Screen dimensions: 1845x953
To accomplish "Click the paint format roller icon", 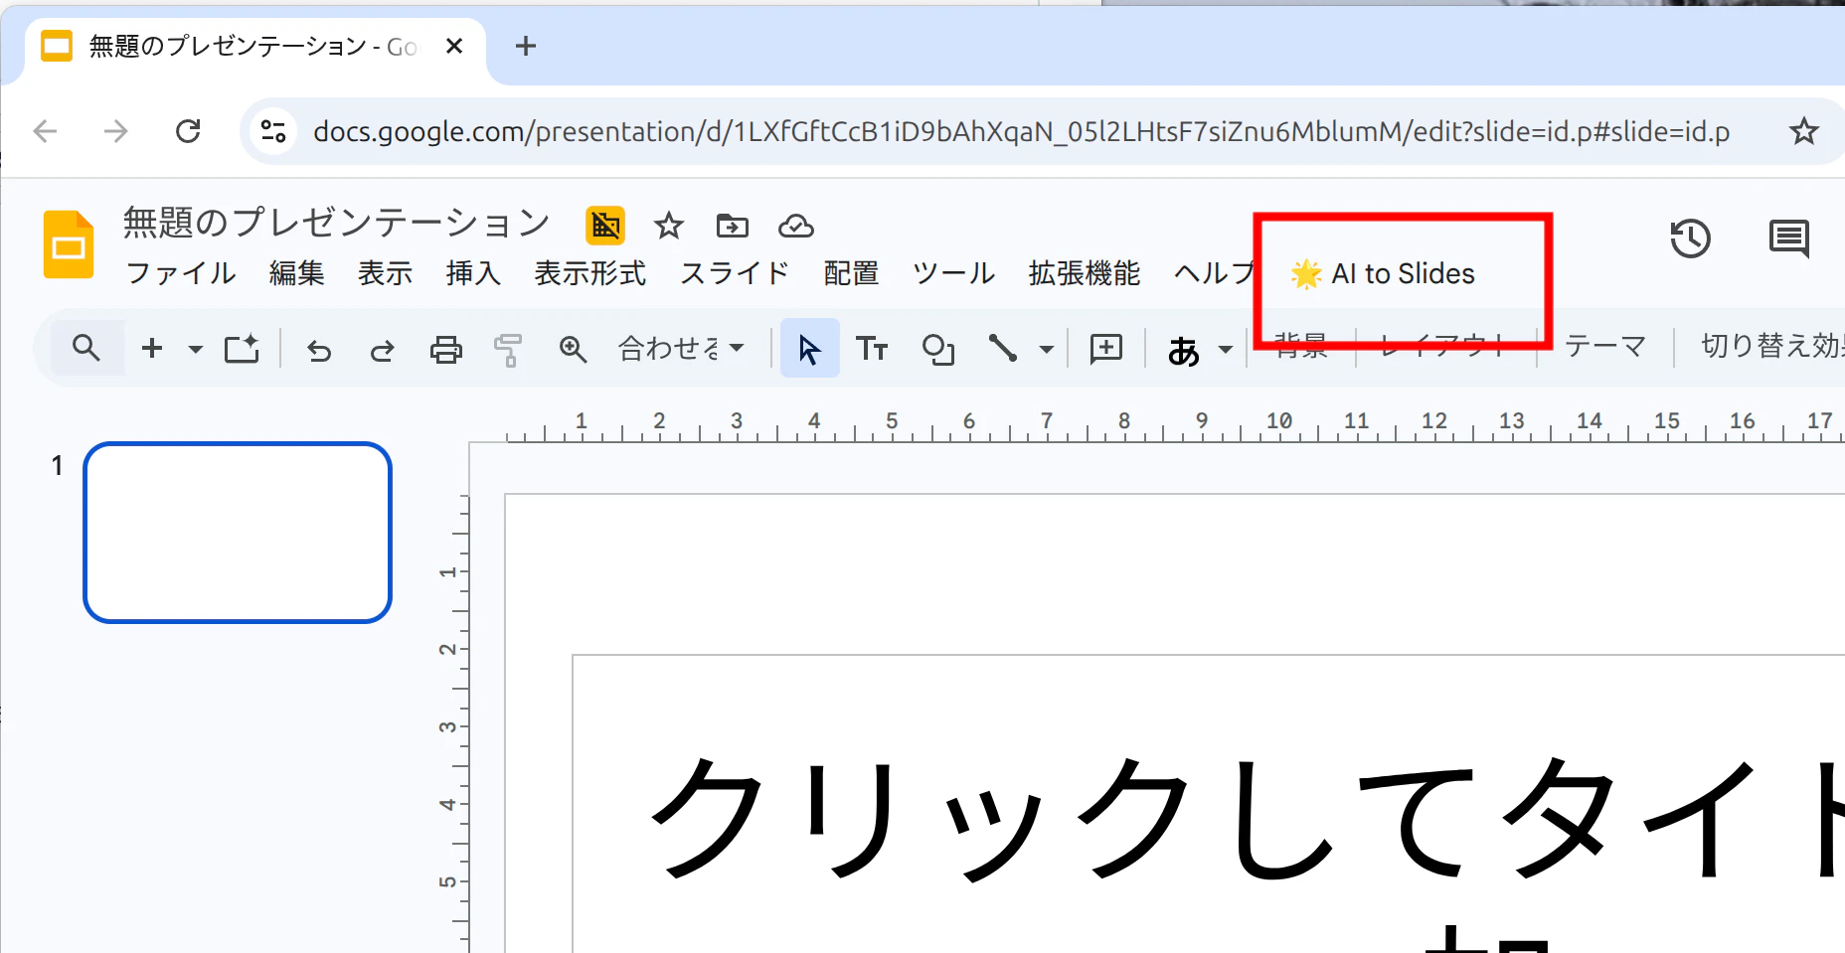I will point(508,349).
